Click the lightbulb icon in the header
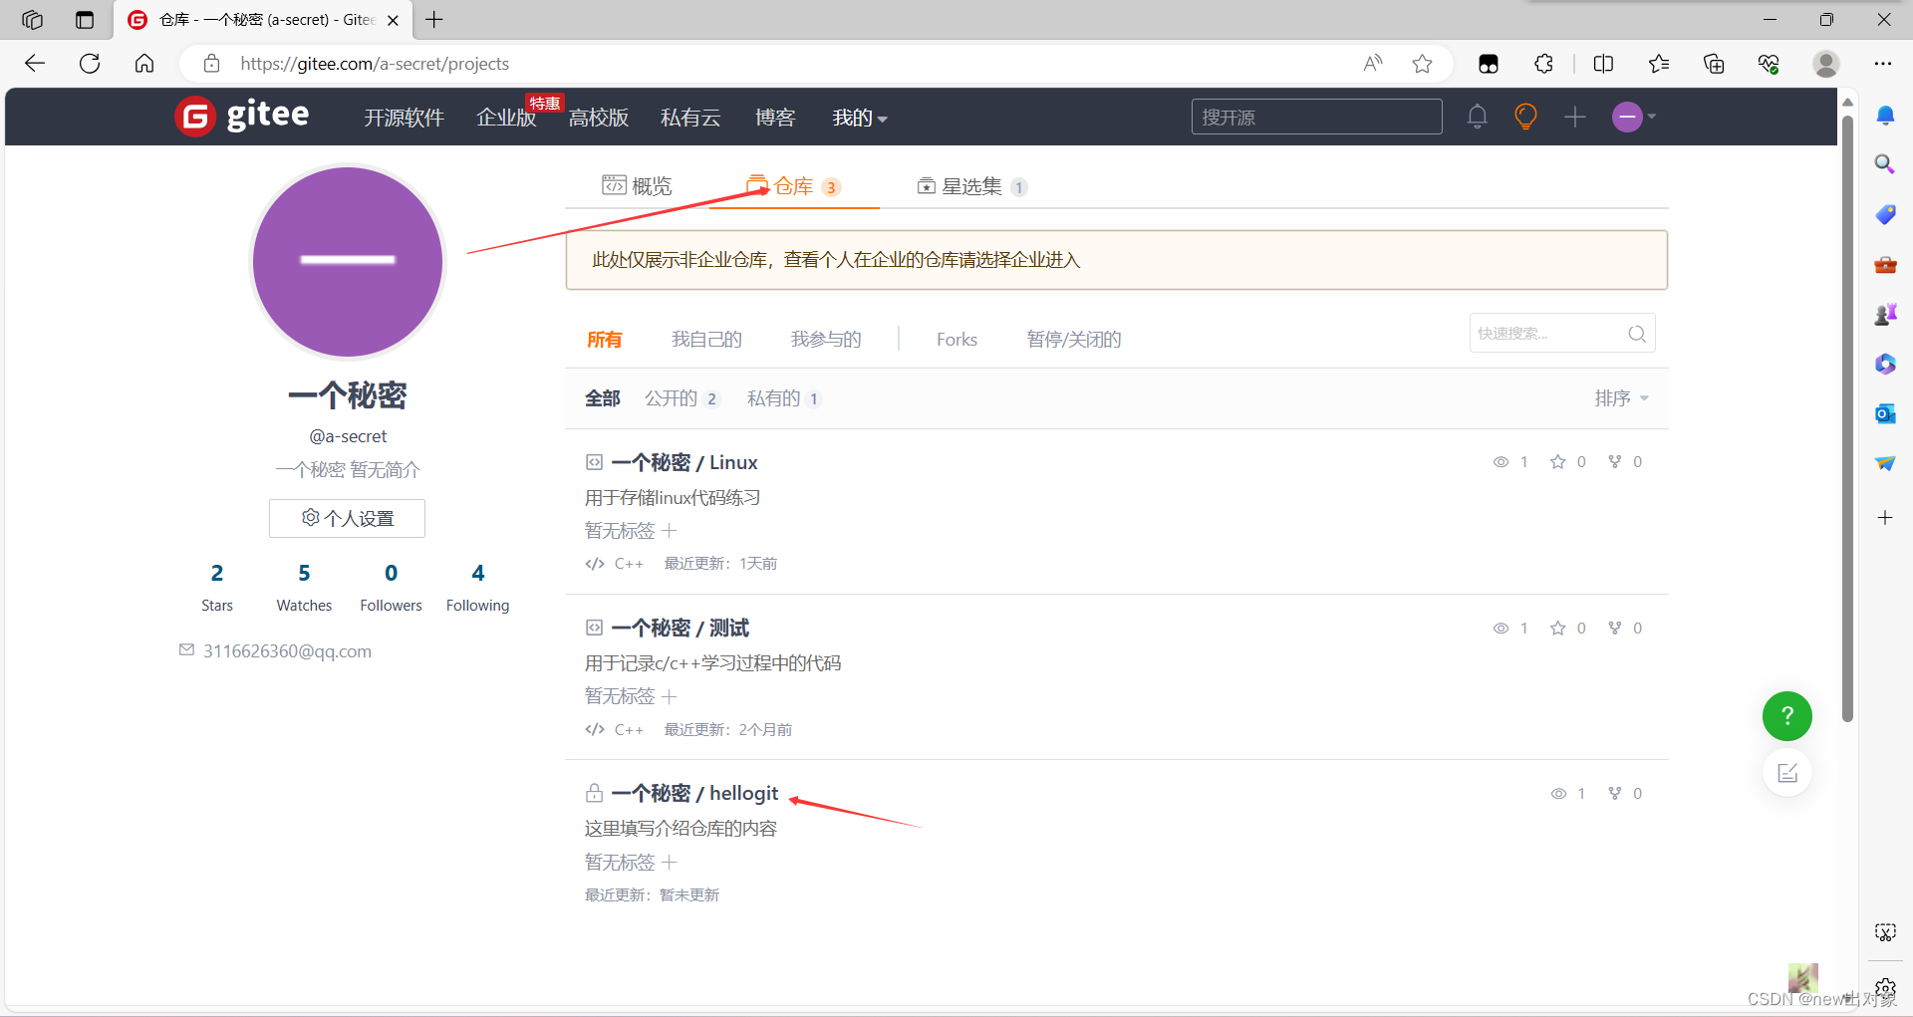Screen dimensions: 1913x1017 [1525, 117]
